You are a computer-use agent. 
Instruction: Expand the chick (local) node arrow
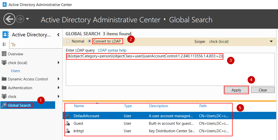(x=58, y=63)
